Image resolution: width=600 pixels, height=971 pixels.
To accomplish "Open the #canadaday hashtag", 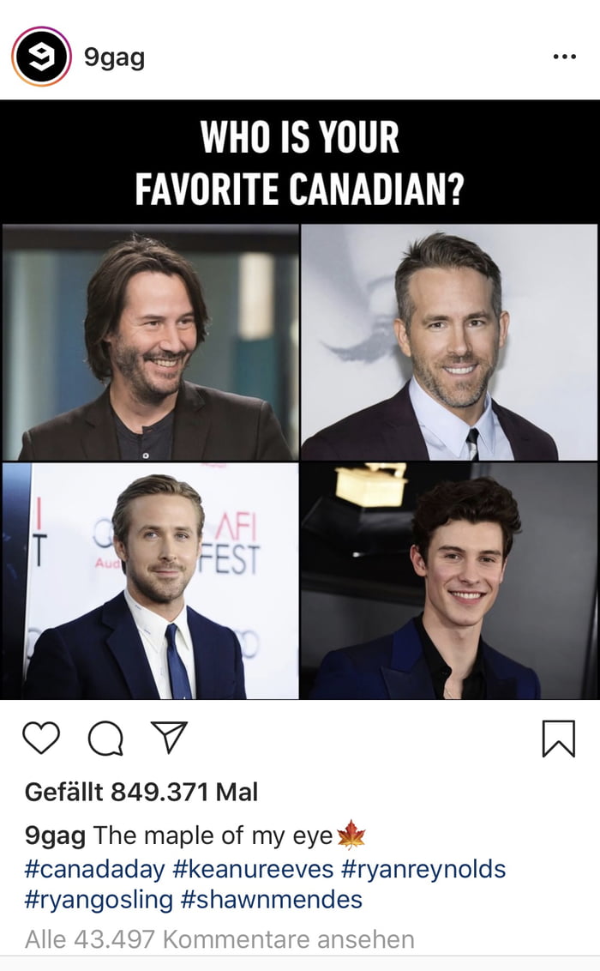I will pyautogui.click(x=94, y=869).
